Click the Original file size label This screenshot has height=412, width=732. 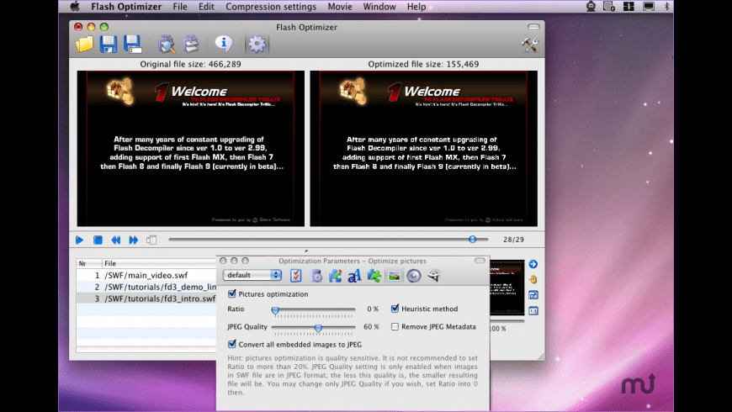(x=190, y=64)
